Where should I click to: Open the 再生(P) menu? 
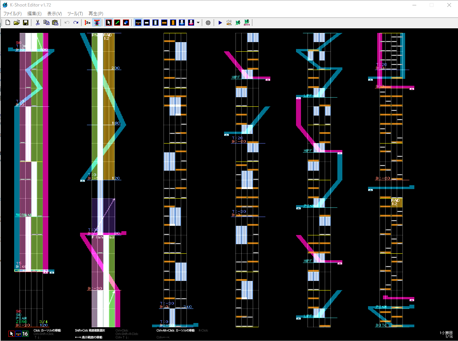pos(96,13)
